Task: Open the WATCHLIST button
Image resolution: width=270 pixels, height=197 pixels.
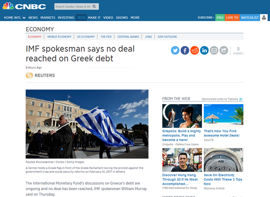Action: pos(250,17)
